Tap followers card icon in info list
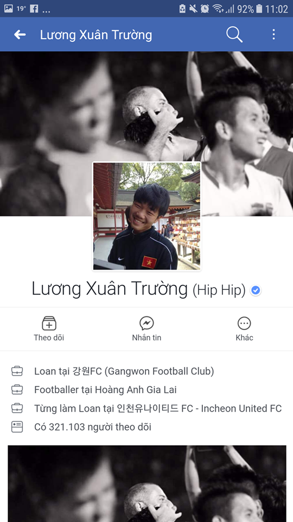This screenshot has height=522, width=293. tap(17, 427)
